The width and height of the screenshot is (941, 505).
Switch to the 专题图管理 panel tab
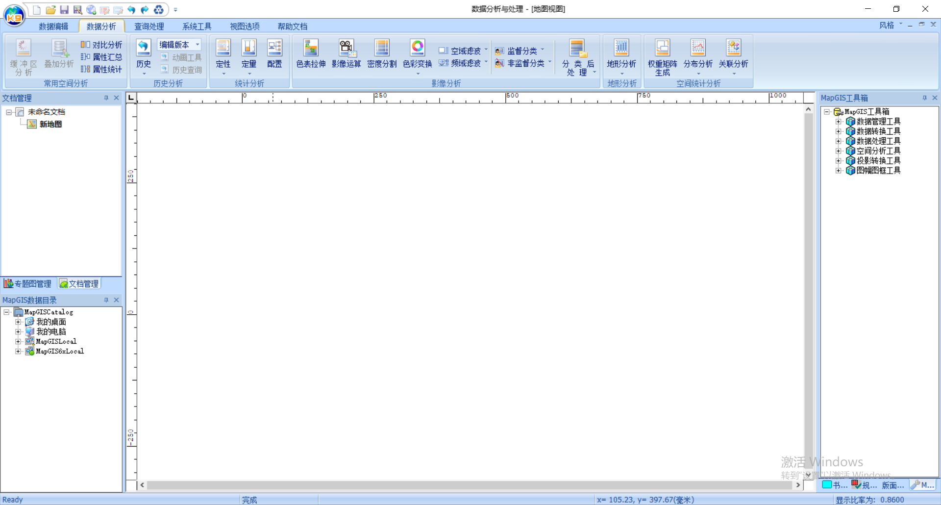point(28,283)
